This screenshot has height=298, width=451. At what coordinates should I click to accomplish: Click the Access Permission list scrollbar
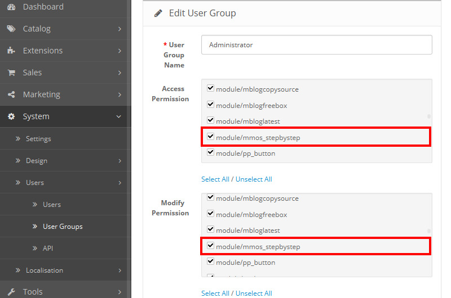pyautogui.click(x=428, y=117)
